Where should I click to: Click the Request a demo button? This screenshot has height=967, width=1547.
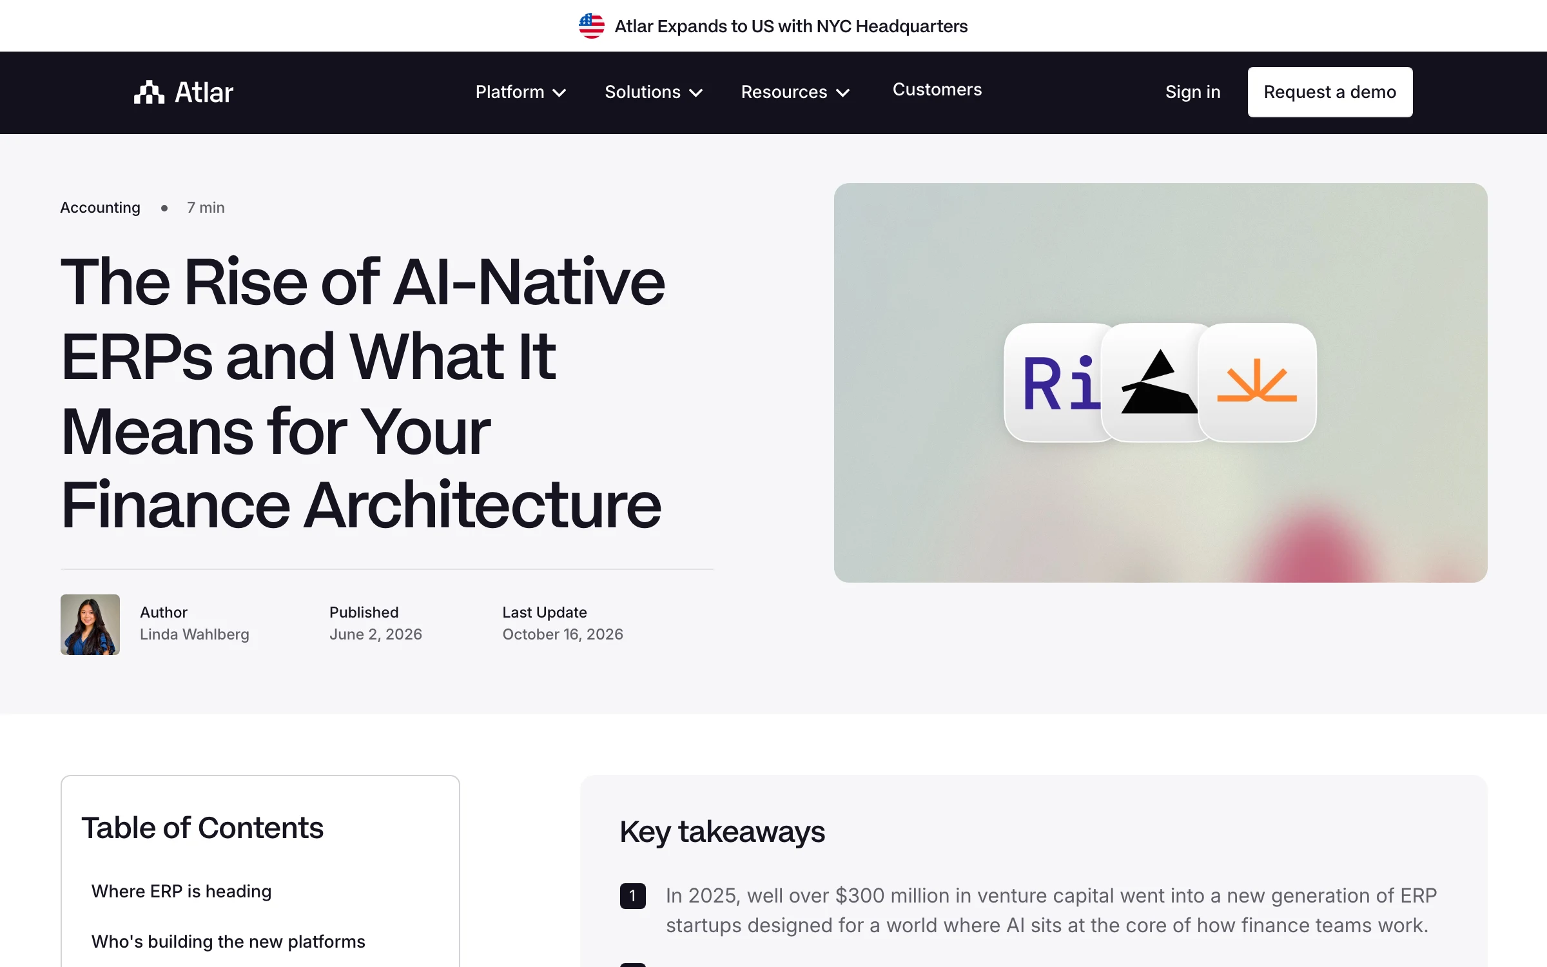click(x=1330, y=92)
